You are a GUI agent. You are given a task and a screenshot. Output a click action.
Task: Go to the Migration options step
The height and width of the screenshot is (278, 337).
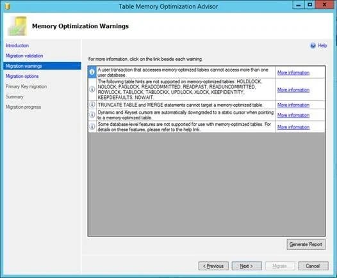point(22,76)
